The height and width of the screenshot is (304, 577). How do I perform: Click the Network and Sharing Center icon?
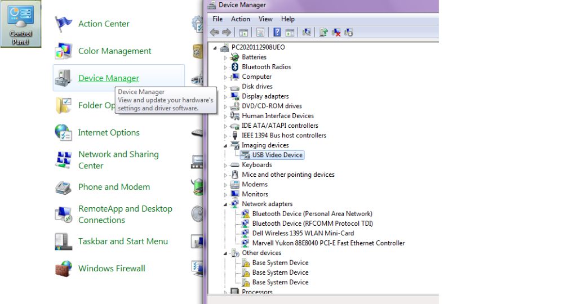click(63, 160)
